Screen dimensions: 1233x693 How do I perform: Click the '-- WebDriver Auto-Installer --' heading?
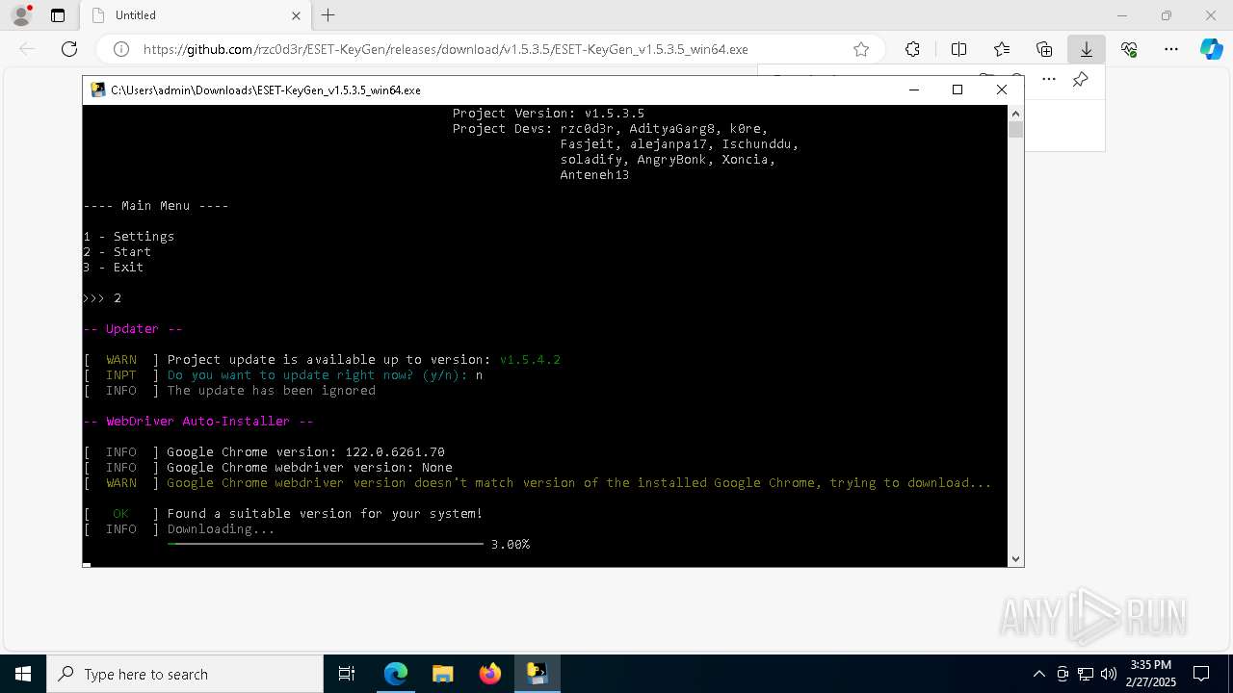click(198, 421)
